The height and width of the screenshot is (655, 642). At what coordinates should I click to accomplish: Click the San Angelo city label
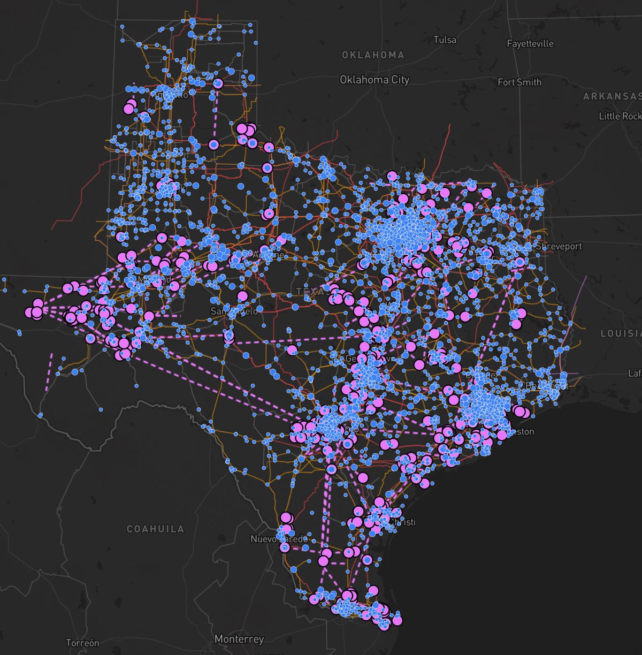(233, 311)
